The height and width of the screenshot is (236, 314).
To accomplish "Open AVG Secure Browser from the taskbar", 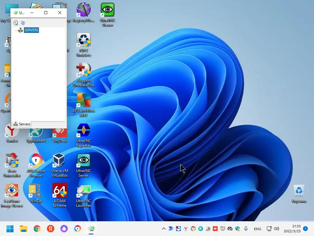I will [x=78, y=229].
